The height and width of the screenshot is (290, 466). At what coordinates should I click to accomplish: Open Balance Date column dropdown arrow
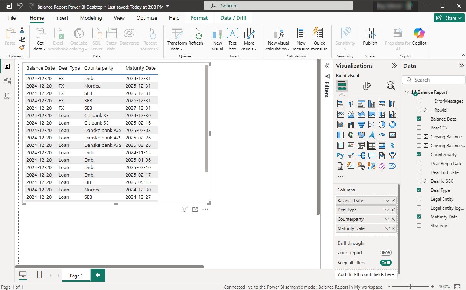387,201
